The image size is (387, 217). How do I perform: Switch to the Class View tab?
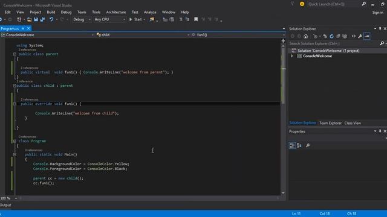point(353,123)
